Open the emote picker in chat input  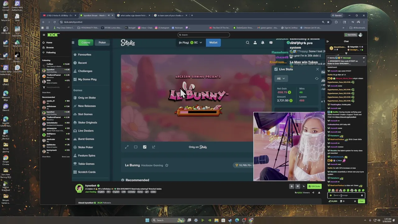pyautogui.click(x=362, y=195)
